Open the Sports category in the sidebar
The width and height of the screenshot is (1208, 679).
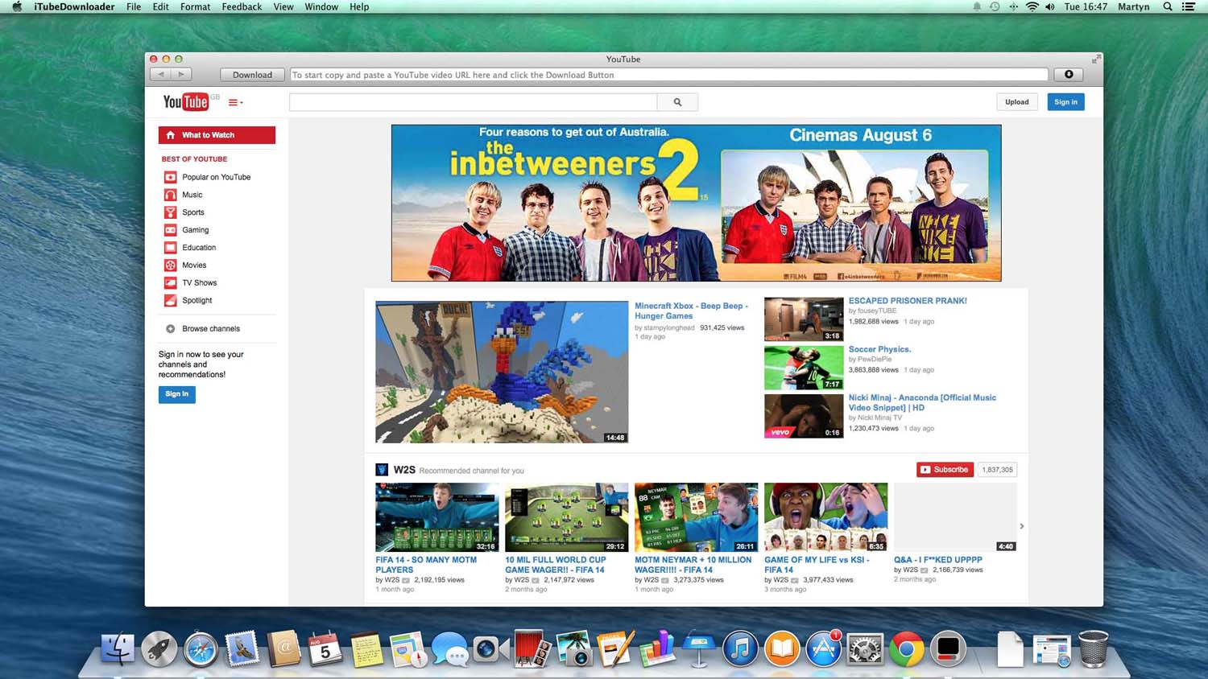[x=184, y=212]
